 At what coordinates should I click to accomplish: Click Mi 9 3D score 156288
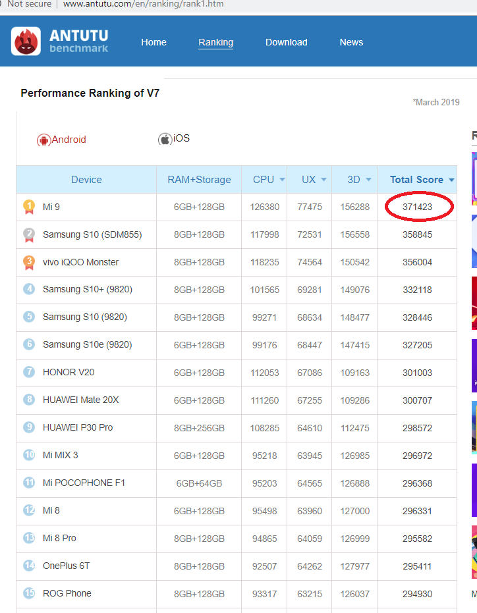(355, 207)
